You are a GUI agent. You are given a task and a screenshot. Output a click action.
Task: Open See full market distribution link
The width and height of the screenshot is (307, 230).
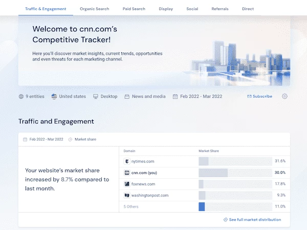click(x=255, y=220)
